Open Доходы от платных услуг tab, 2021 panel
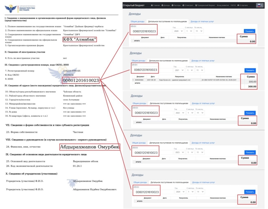Viewport: 268px width, 209px height. point(203,61)
